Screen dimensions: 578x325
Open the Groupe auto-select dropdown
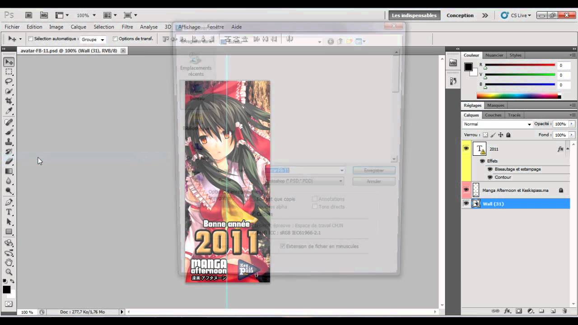coord(93,39)
